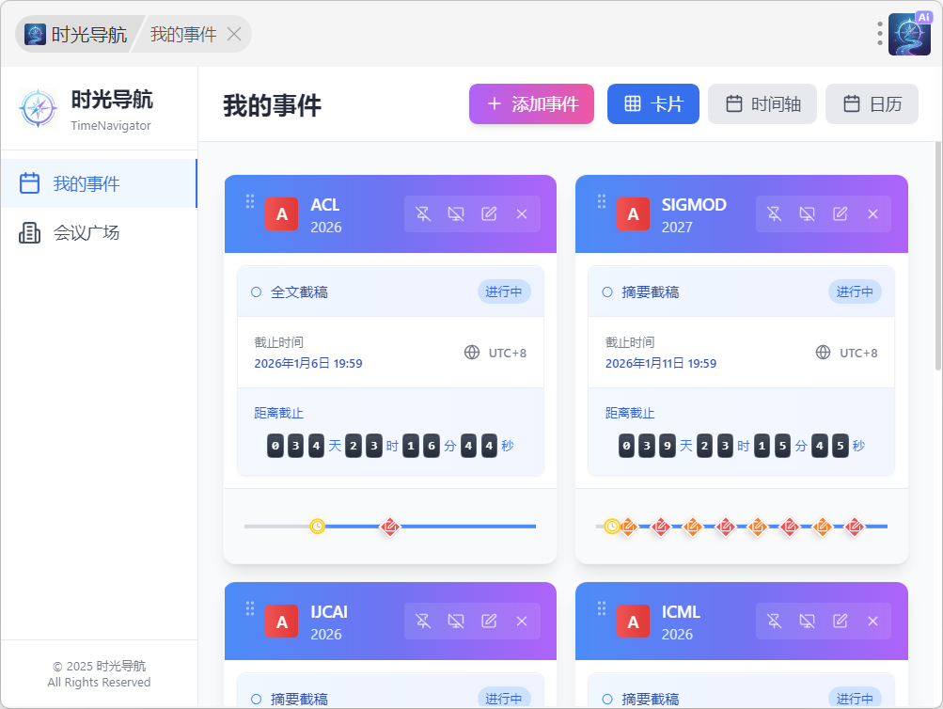The width and height of the screenshot is (943, 709).
Task: Open the AI avatar in the top-right
Action: point(910,34)
